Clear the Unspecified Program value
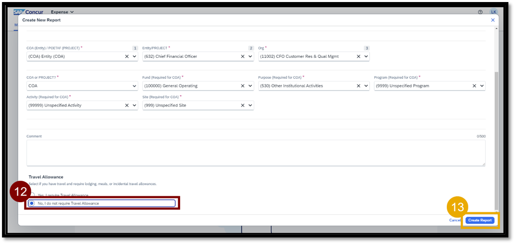 pos(474,86)
